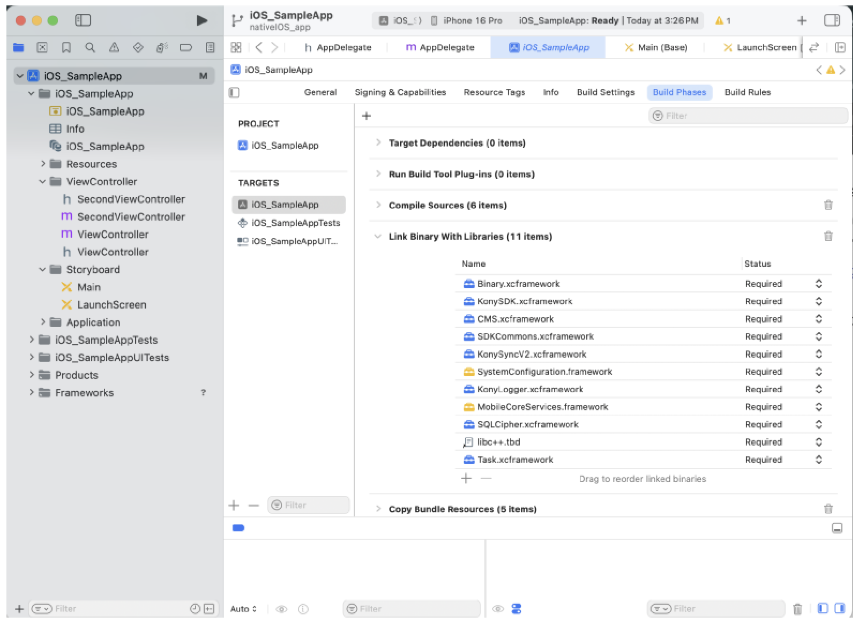Select the Info file in navigator
The image size is (866, 631).
tap(66, 129)
